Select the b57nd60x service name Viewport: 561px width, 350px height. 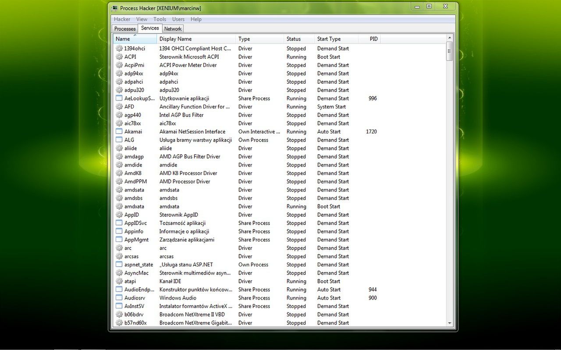[135, 323]
